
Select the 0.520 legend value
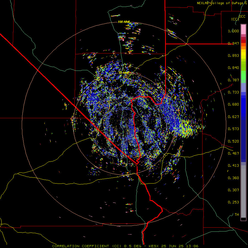pos(233,141)
